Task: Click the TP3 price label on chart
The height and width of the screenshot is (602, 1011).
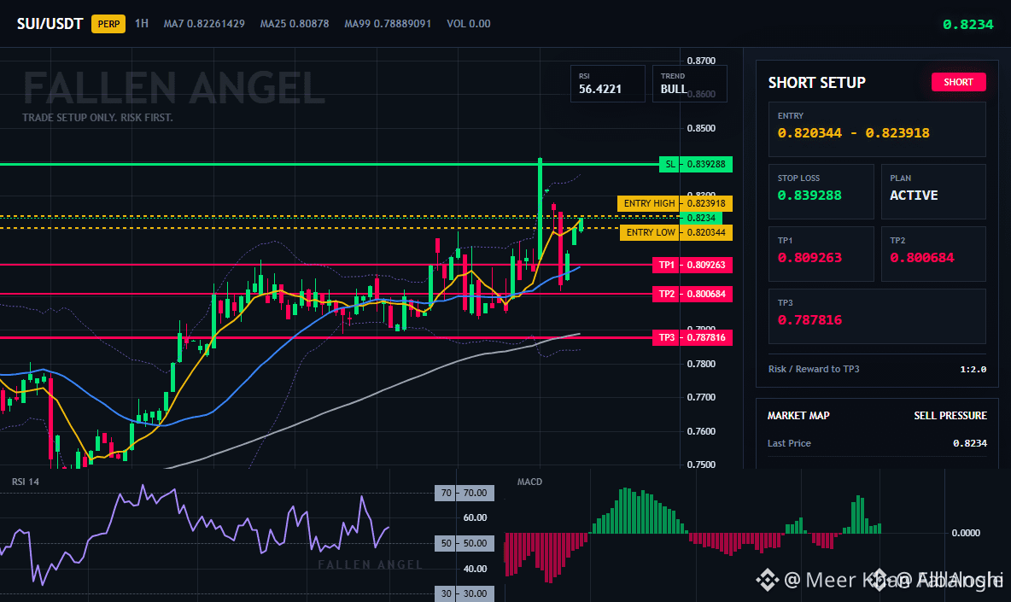Action: click(x=693, y=337)
